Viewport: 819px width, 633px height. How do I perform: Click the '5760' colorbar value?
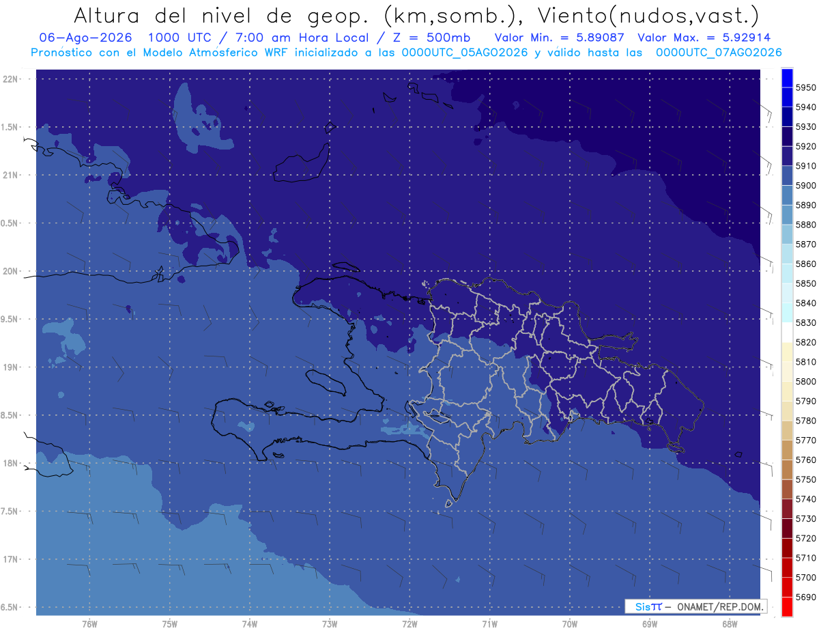click(x=805, y=460)
